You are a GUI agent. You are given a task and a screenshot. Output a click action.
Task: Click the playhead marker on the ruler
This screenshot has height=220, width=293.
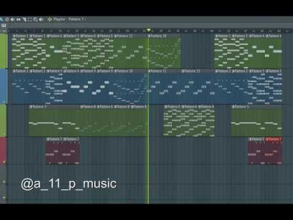point(149,31)
